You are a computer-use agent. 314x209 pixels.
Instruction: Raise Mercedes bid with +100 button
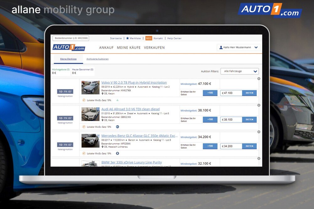click(210, 146)
